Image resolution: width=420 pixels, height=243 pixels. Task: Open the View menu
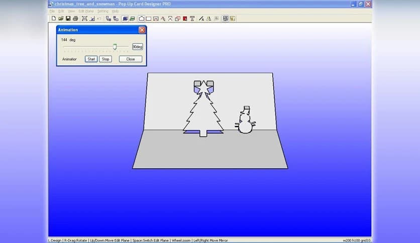click(x=71, y=11)
